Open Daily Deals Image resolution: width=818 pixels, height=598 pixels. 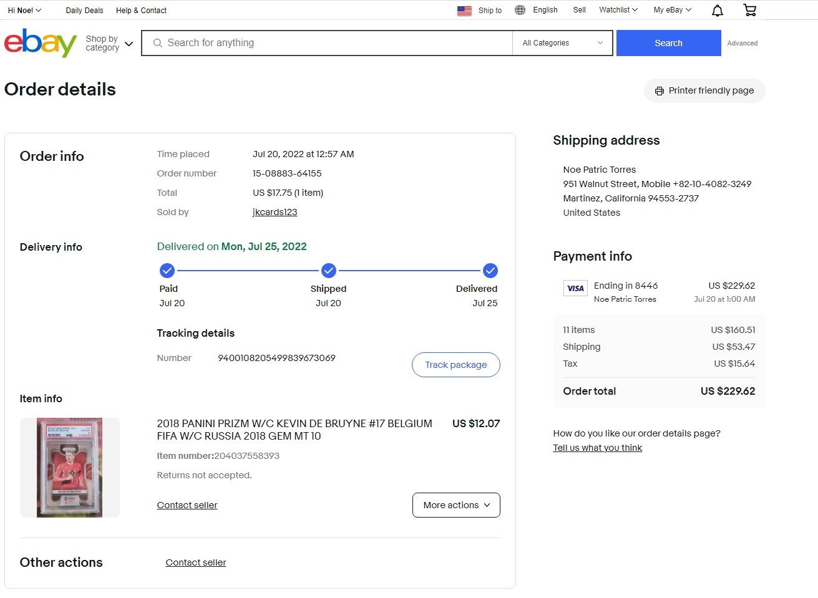[85, 11]
